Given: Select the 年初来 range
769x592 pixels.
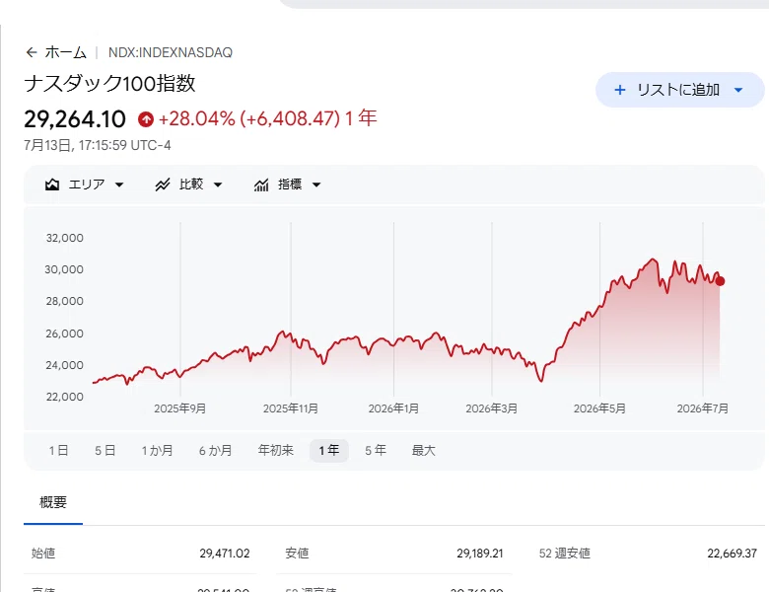Looking at the screenshot, I should point(276,450).
